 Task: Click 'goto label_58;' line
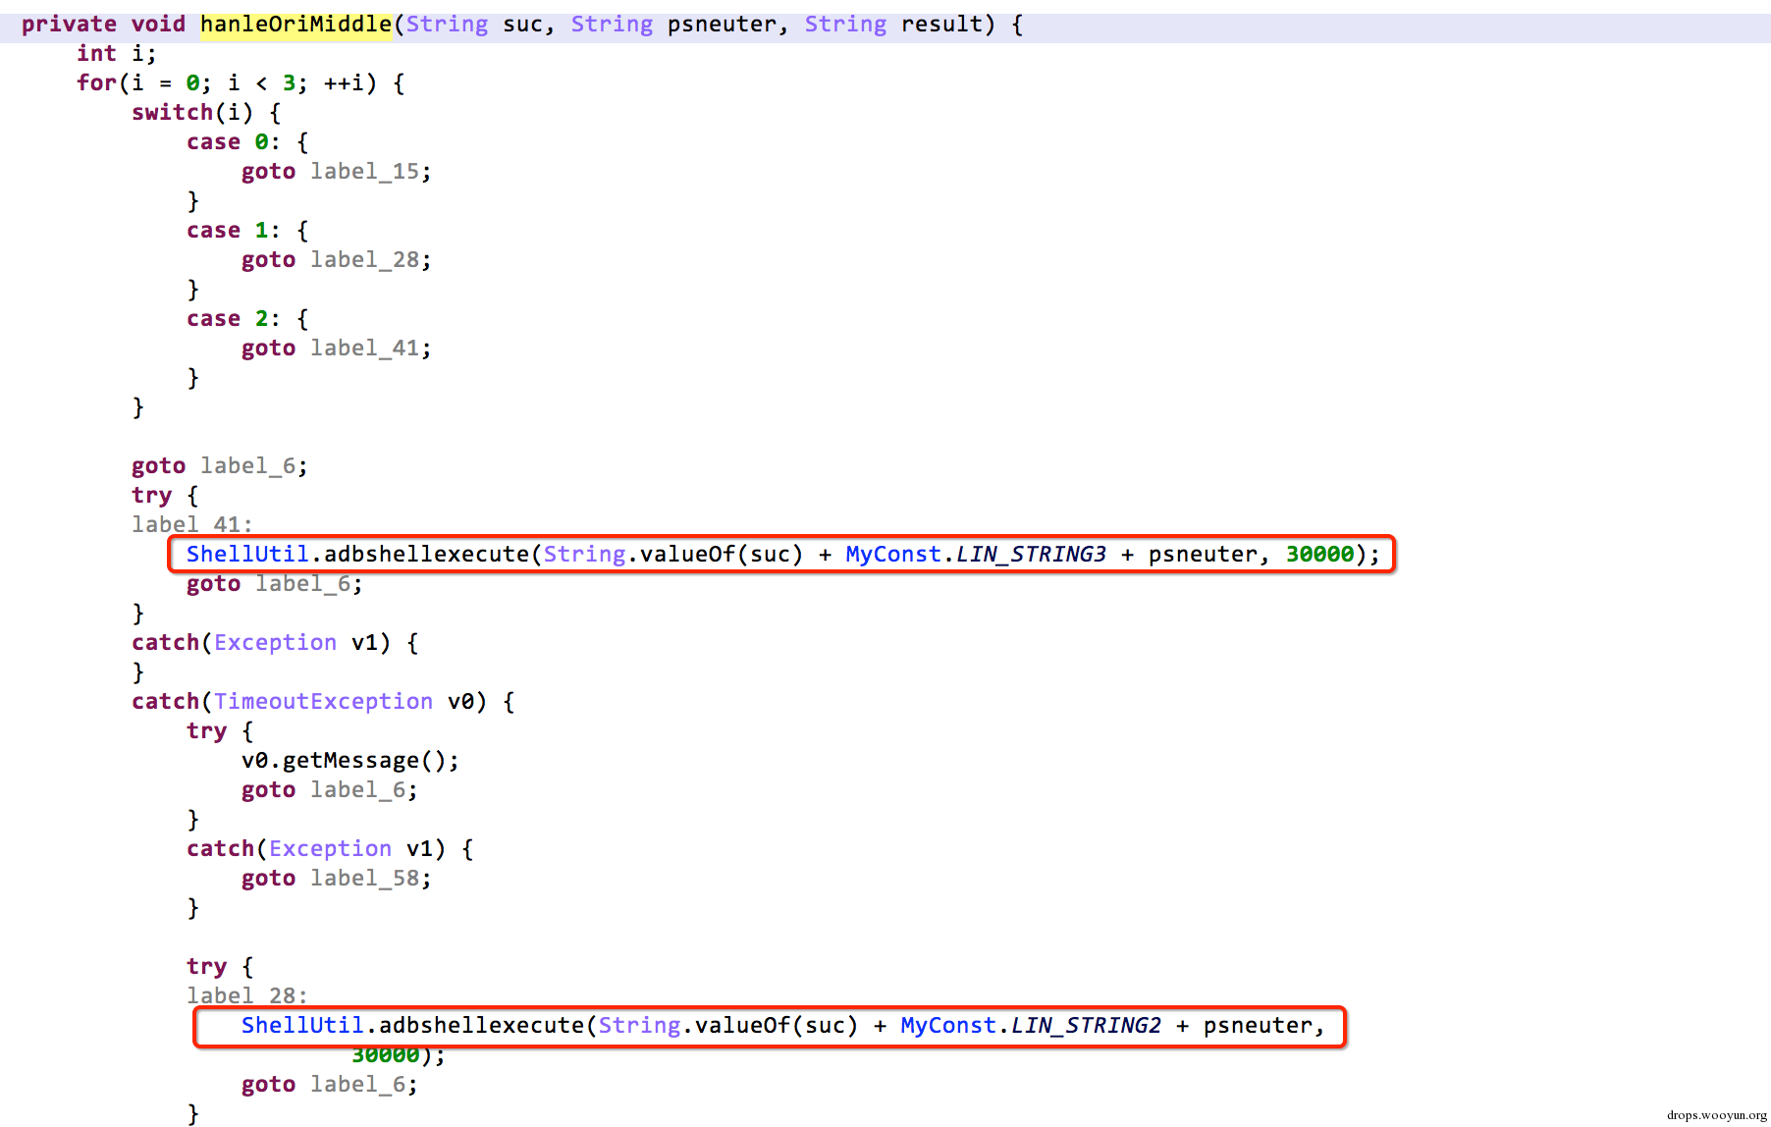(x=337, y=879)
